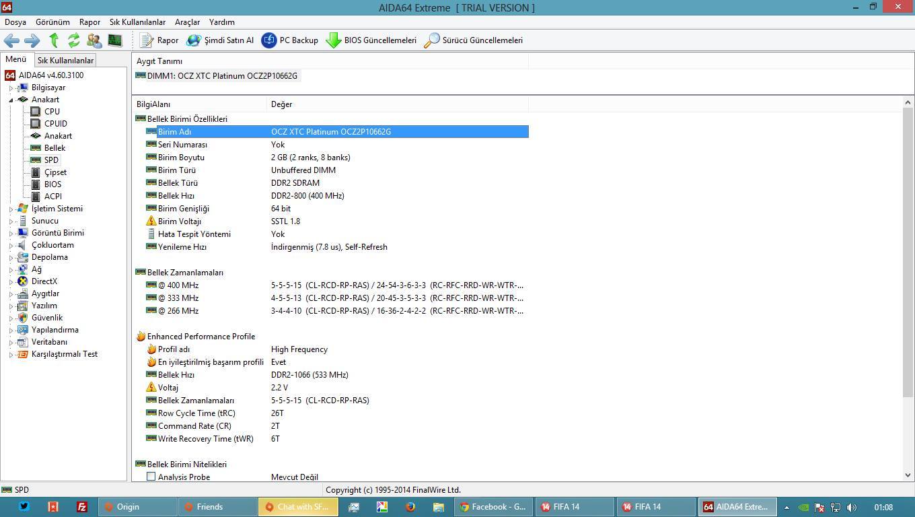Image resolution: width=915 pixels, height=517 pixels.
Task: Toggle the Analysis Probe checkbox
Action: pyautogui.click(x=151, y=477)
